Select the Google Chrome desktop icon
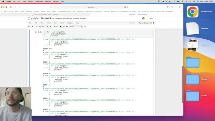215x121 pixels. pos(192,12)
